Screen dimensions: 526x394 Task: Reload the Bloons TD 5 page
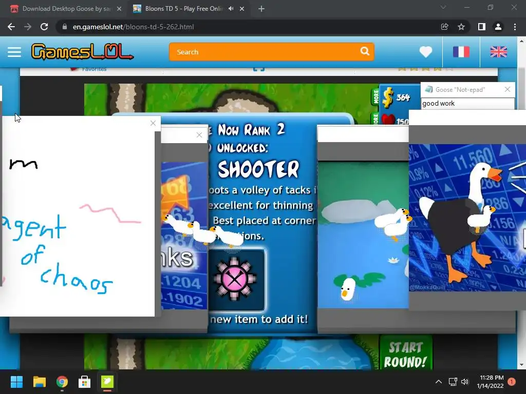(44, 27)
